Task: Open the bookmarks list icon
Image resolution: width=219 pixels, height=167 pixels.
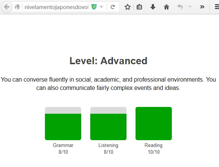Action: [x=139, y=7]
